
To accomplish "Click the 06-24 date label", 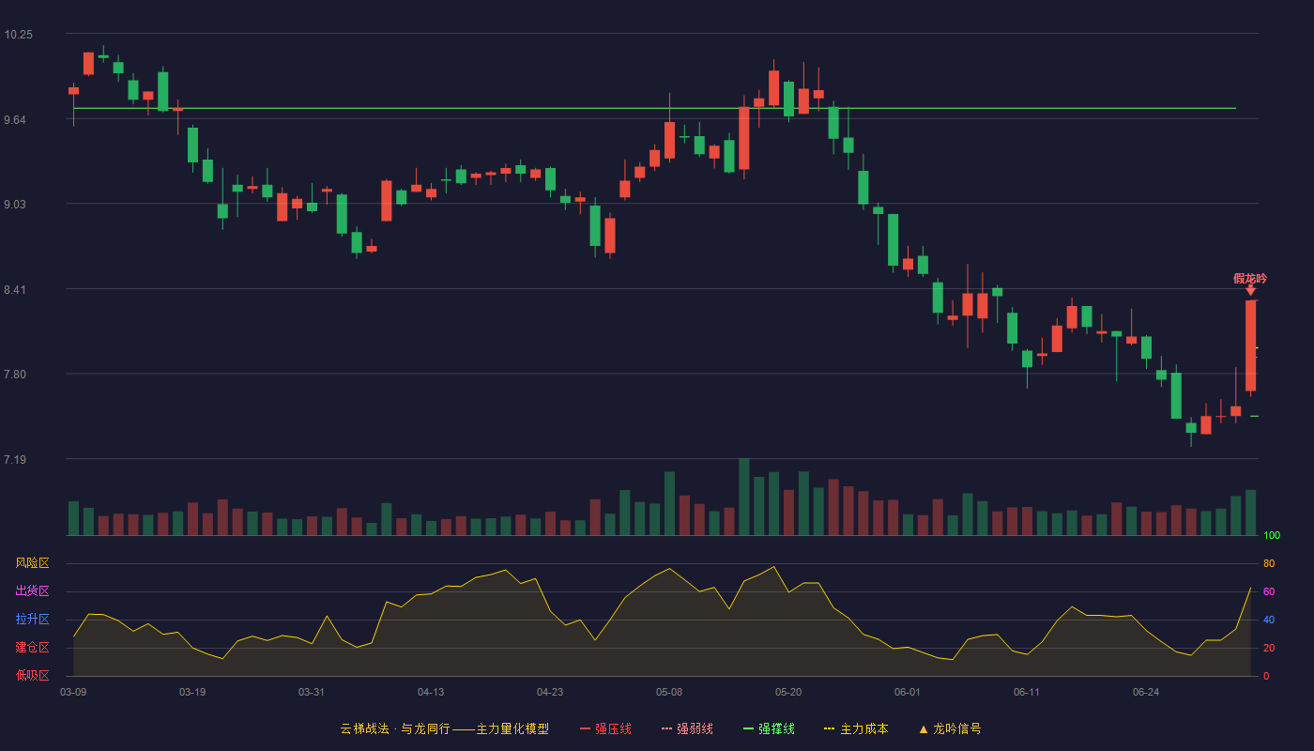I will [1146, 692].
